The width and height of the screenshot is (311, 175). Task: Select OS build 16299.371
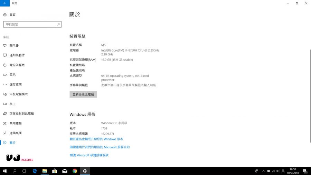pyautogui.click(x=107, y=134)
